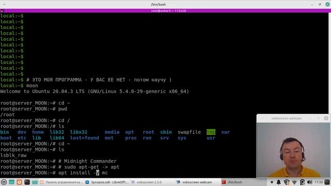Image resolution: width=331 pixels, height=186 pixels.
Task: Click the Terminator grouping icon in the purple titlebar
Action: [2, 10]
